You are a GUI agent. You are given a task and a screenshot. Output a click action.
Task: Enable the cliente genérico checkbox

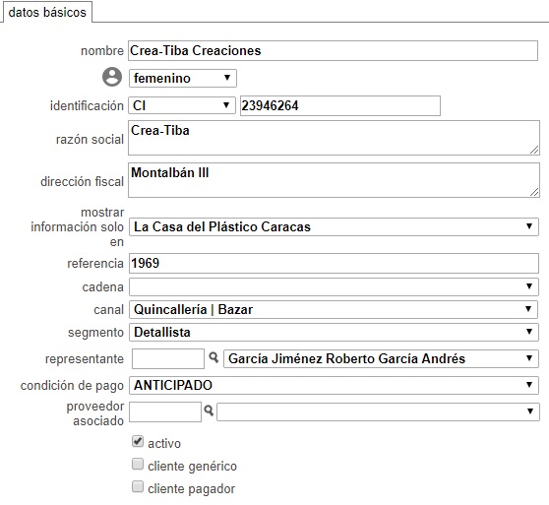138,464
